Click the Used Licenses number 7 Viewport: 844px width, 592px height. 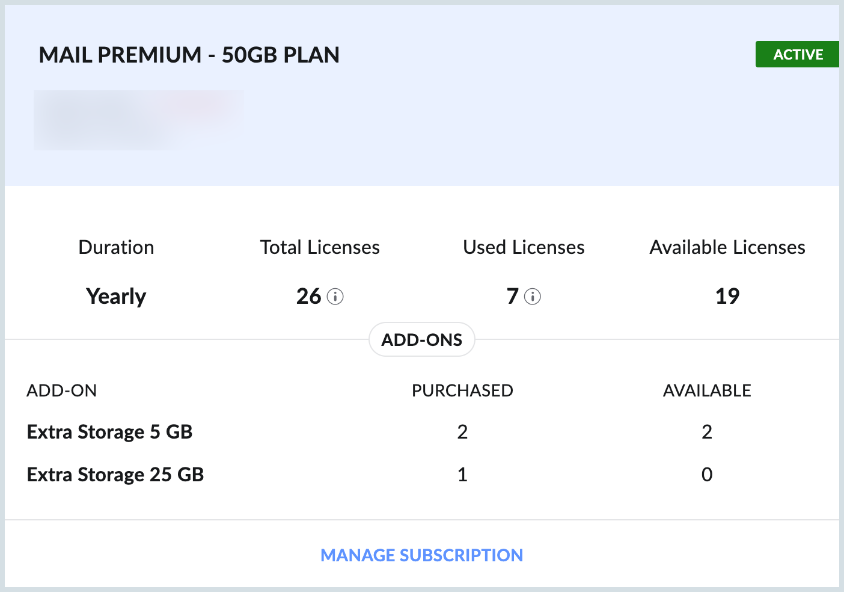[x=512, y=296]
